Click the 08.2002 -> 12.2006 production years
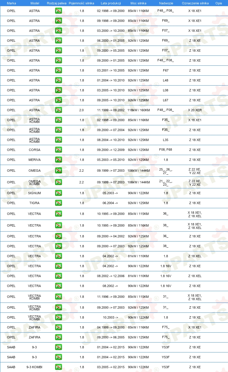 point(111,276)
